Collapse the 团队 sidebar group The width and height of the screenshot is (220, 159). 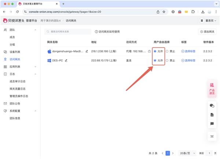point(35,29)
